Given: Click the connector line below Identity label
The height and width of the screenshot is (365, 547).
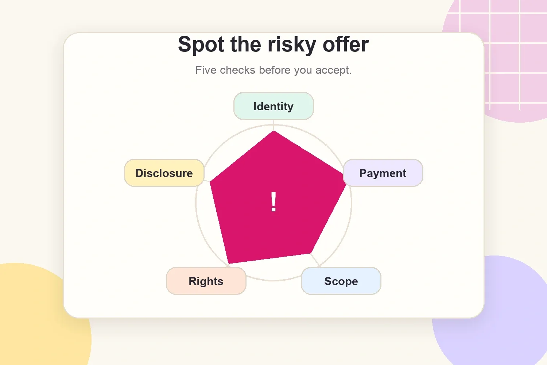Looking at the screenshot, I should 273,125.
